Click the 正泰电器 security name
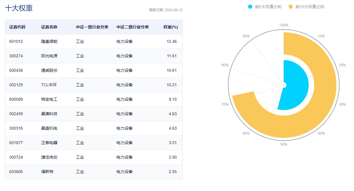 tap(49, 143)
